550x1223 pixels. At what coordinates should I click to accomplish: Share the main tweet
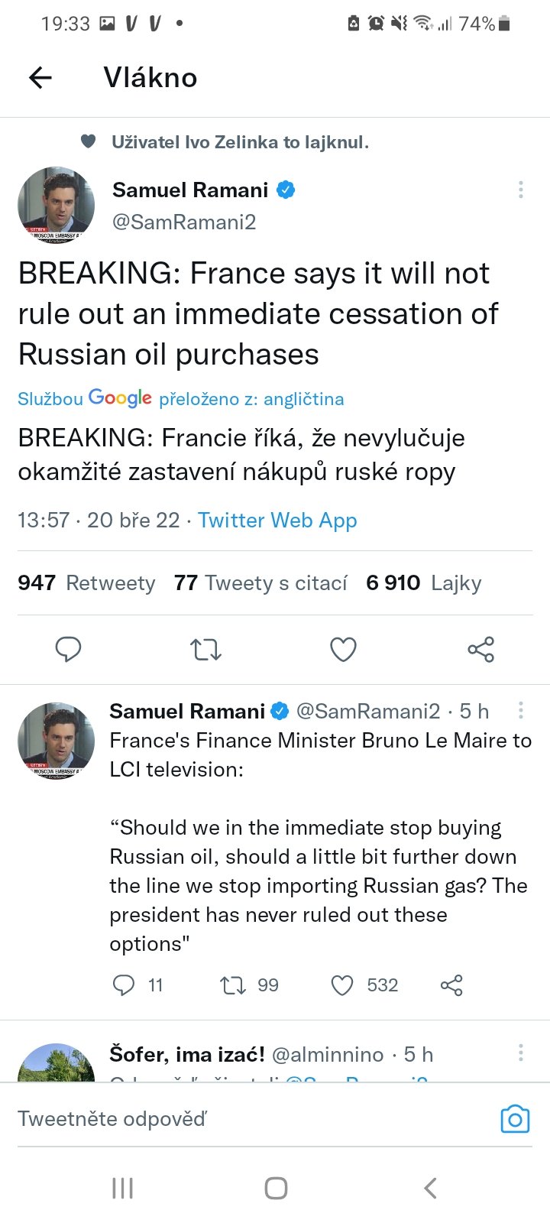tap(480, 650)
